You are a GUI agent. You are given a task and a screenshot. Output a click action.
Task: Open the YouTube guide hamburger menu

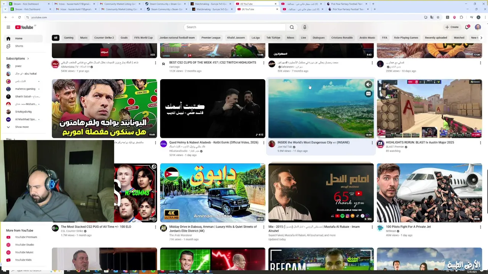[8, 27]
